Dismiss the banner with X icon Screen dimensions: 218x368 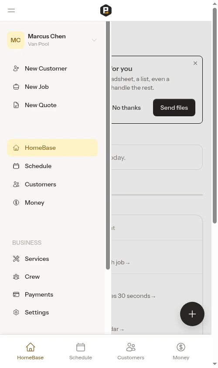pos(195,63)
